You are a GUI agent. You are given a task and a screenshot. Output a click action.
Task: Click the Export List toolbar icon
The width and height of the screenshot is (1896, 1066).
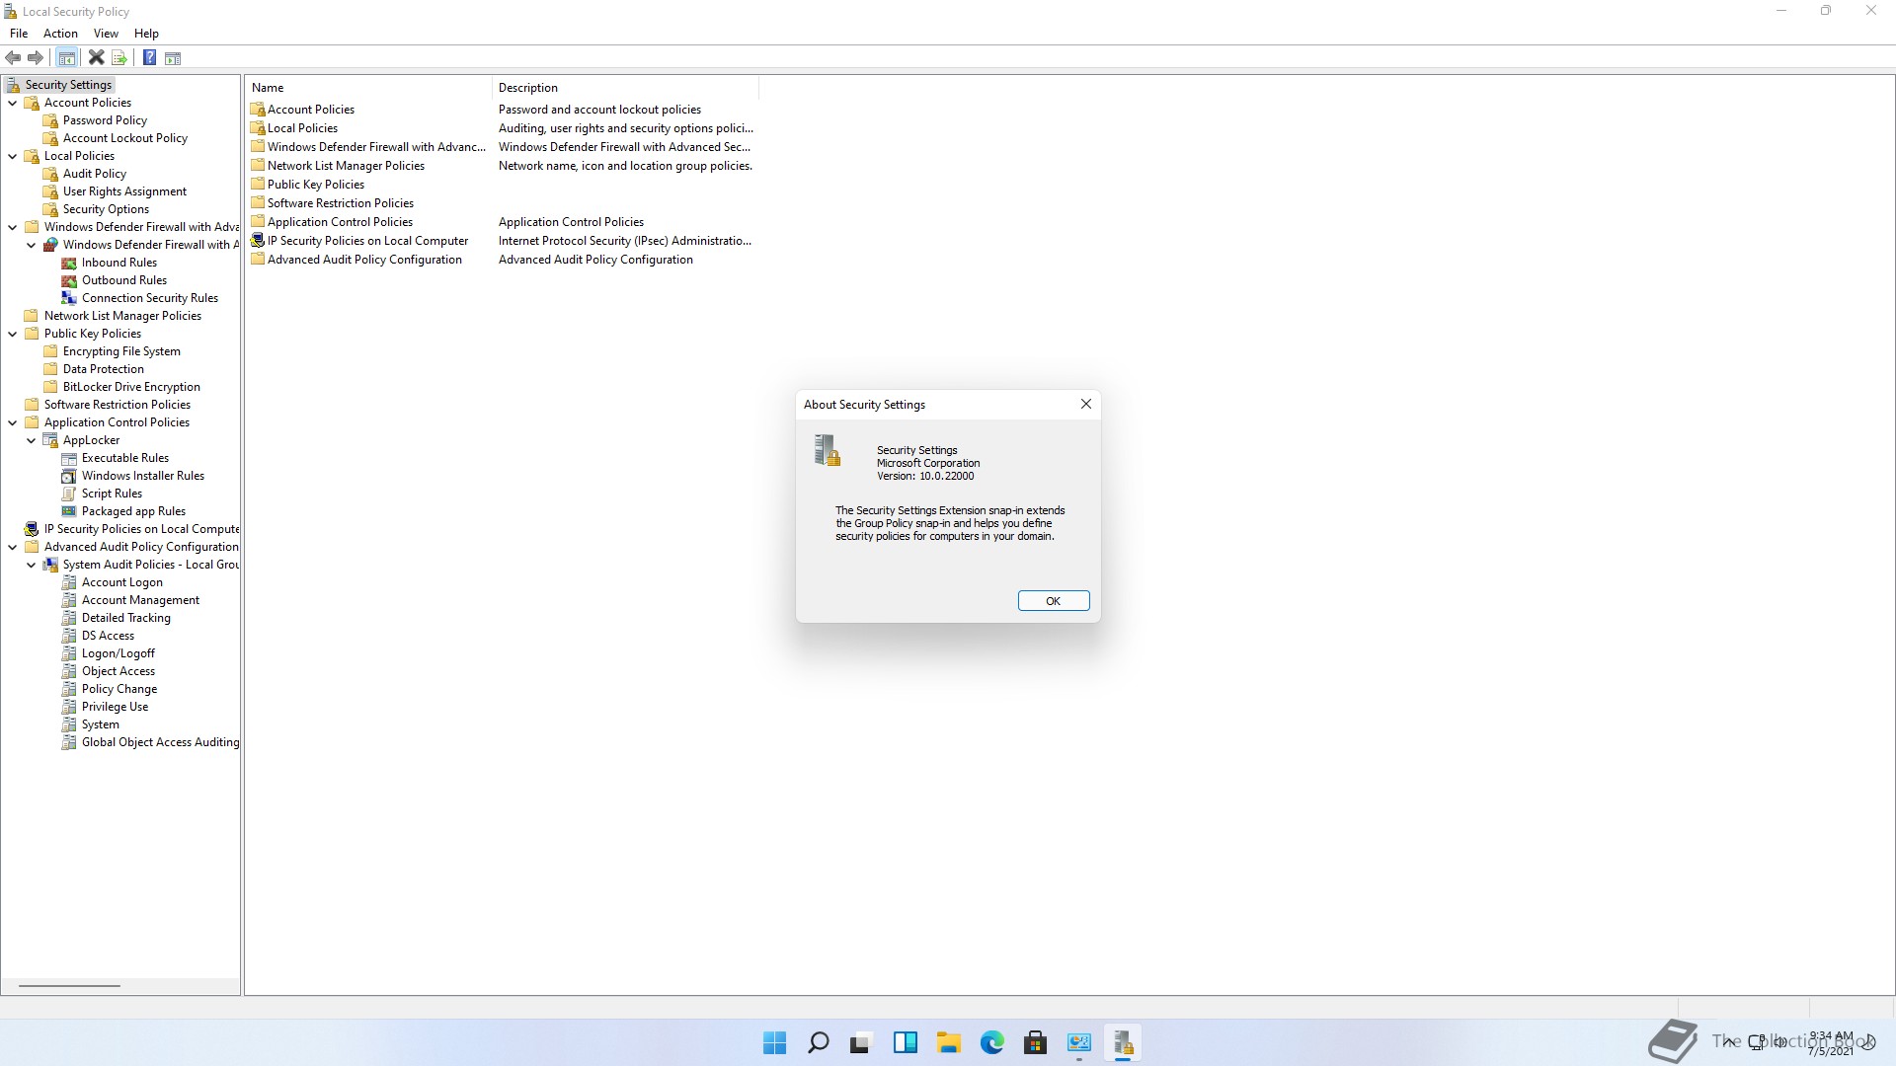[x=119, y=58]
